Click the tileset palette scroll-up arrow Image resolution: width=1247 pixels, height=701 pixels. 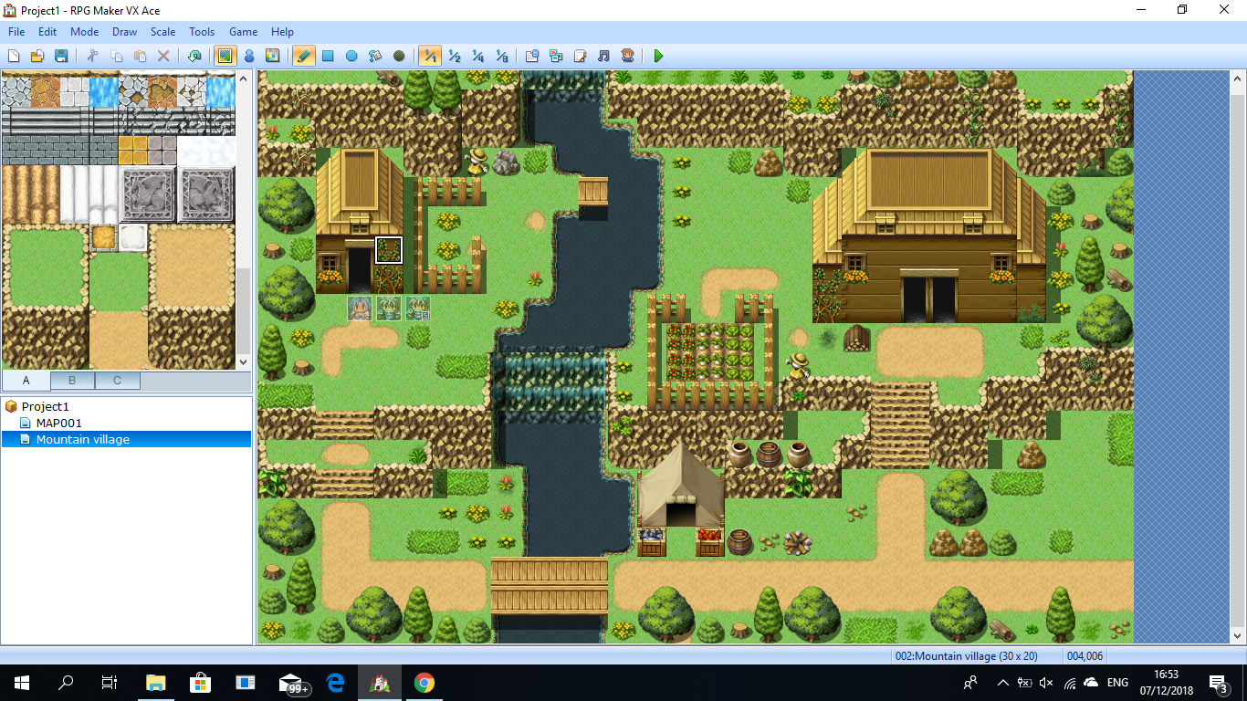244,79
